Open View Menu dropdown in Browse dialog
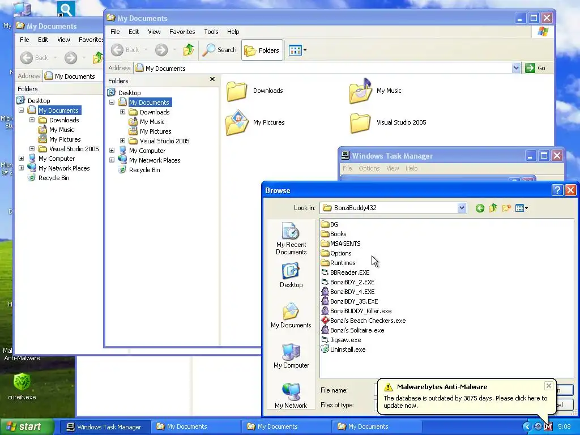The image size is (580, 435). click(x=522, y=208)
